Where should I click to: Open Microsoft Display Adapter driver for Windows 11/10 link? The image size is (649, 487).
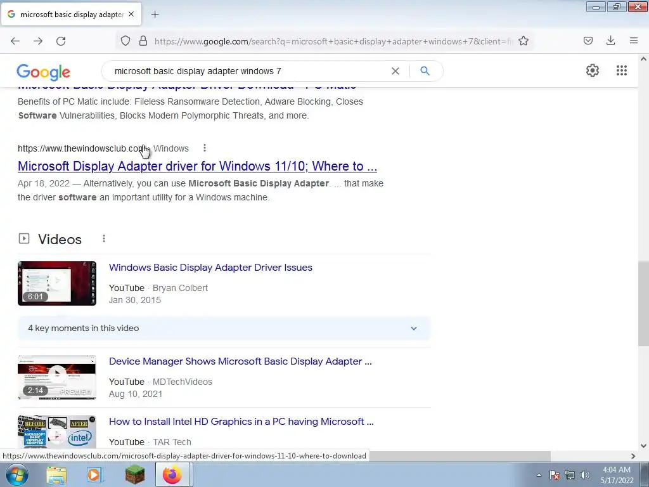point(198,166)
